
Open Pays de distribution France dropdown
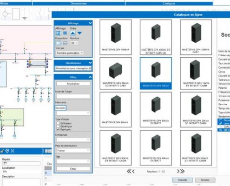tap(73, 151)
